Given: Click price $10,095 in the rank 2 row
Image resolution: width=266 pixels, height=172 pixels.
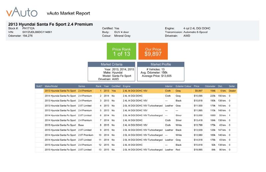Looking at the screenshot, I should (x=198, y=96).
